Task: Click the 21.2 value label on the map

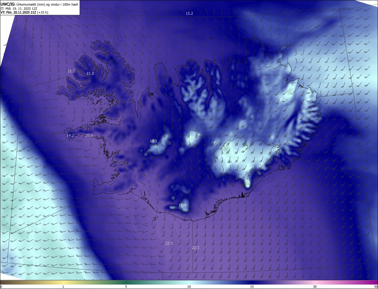Action: tap(71, 71)
